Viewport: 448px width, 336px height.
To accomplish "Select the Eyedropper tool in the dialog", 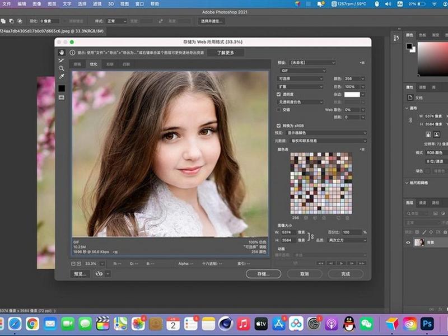I will pyautogui.click(x=62, y=76).
